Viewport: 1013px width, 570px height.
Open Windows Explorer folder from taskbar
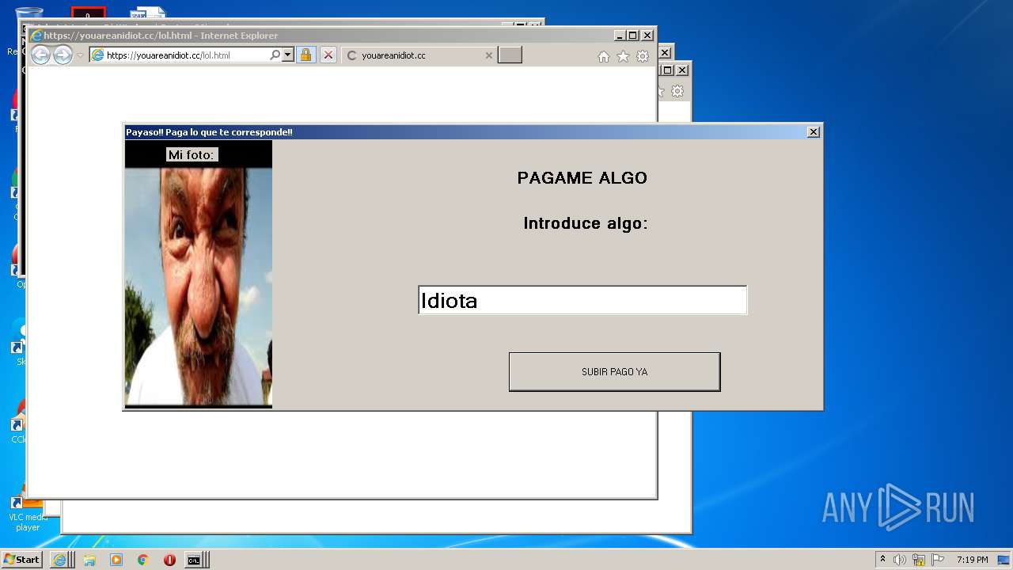coord(89,560)
